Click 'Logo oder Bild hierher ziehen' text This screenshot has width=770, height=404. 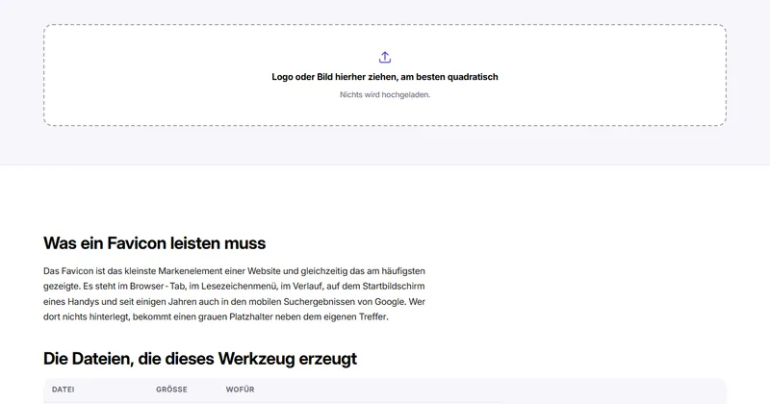(x=385, y=77)
